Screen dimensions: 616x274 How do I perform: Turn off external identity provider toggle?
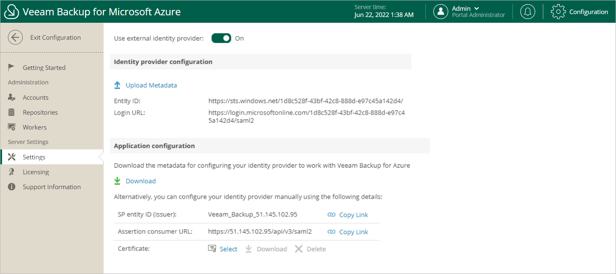point(221,38)
